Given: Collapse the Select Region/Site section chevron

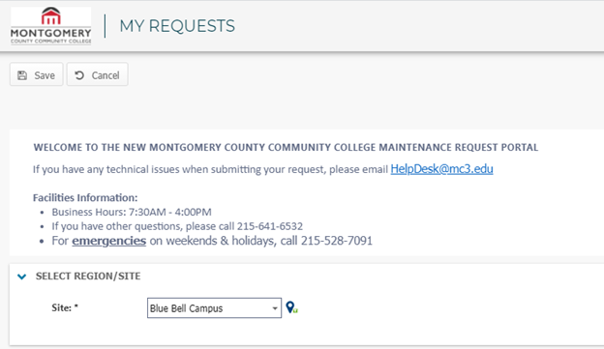Looking at the screenshot, I should 22,276.
